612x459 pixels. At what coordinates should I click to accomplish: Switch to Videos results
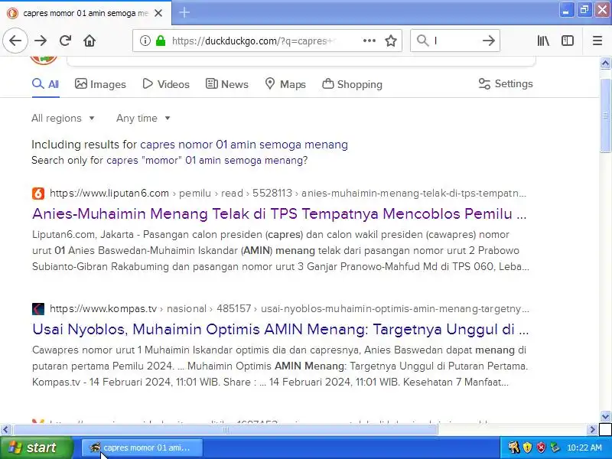pos(166,84)
